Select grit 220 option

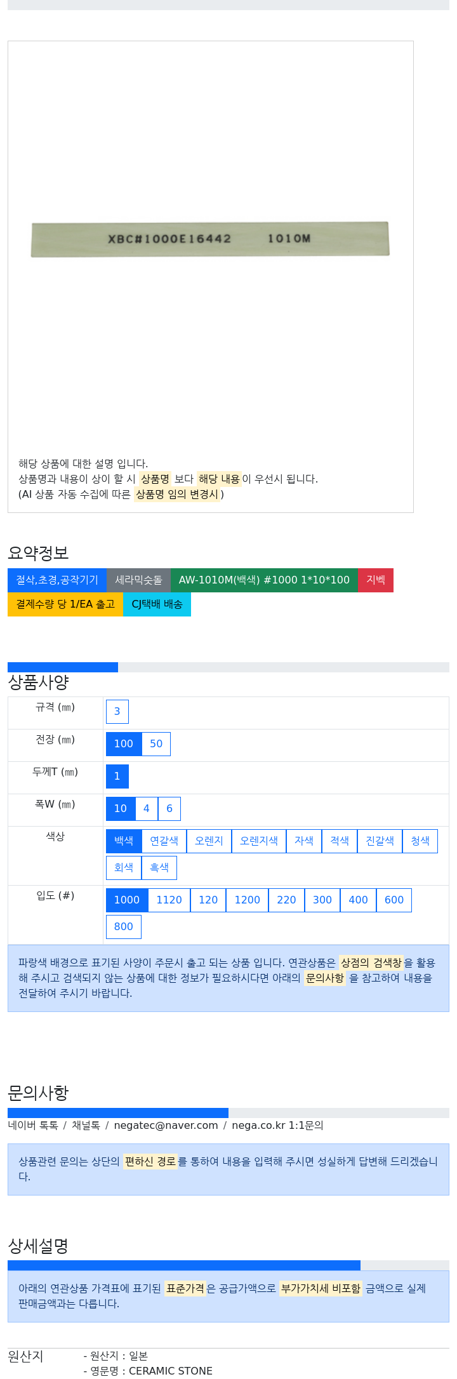[x=287, y=900]
